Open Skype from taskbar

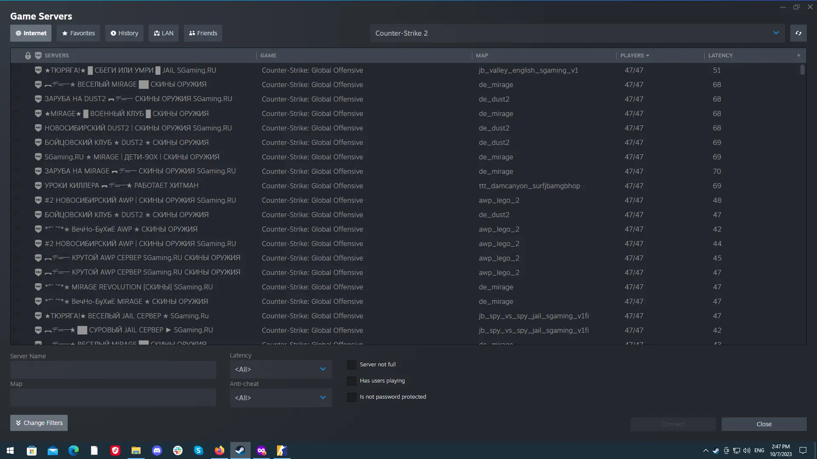point(199,450)
